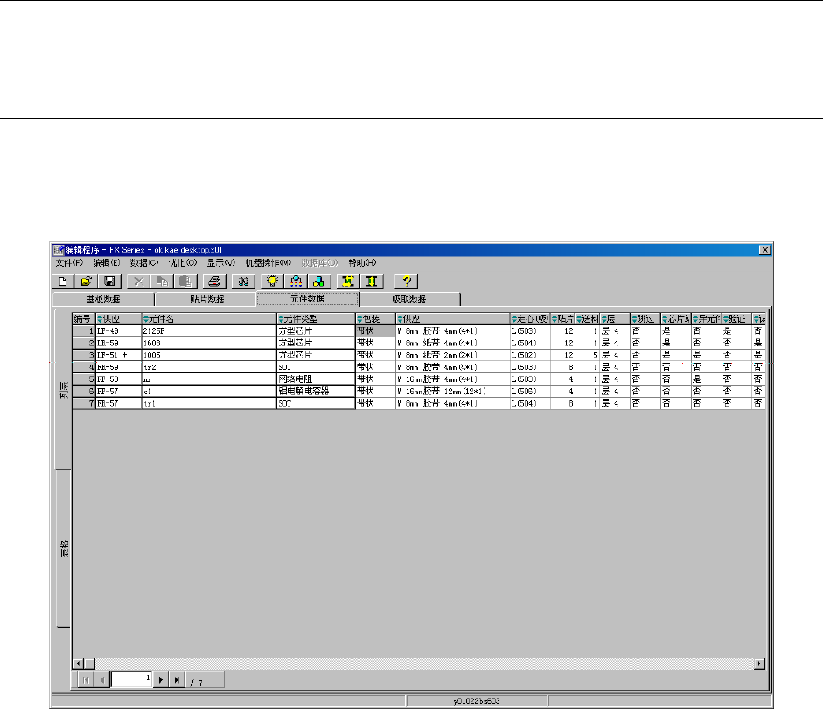823x709 pixels.
Task: Sort by the 验证 column header
Action: pyautogui.click(x=736, y=318)
